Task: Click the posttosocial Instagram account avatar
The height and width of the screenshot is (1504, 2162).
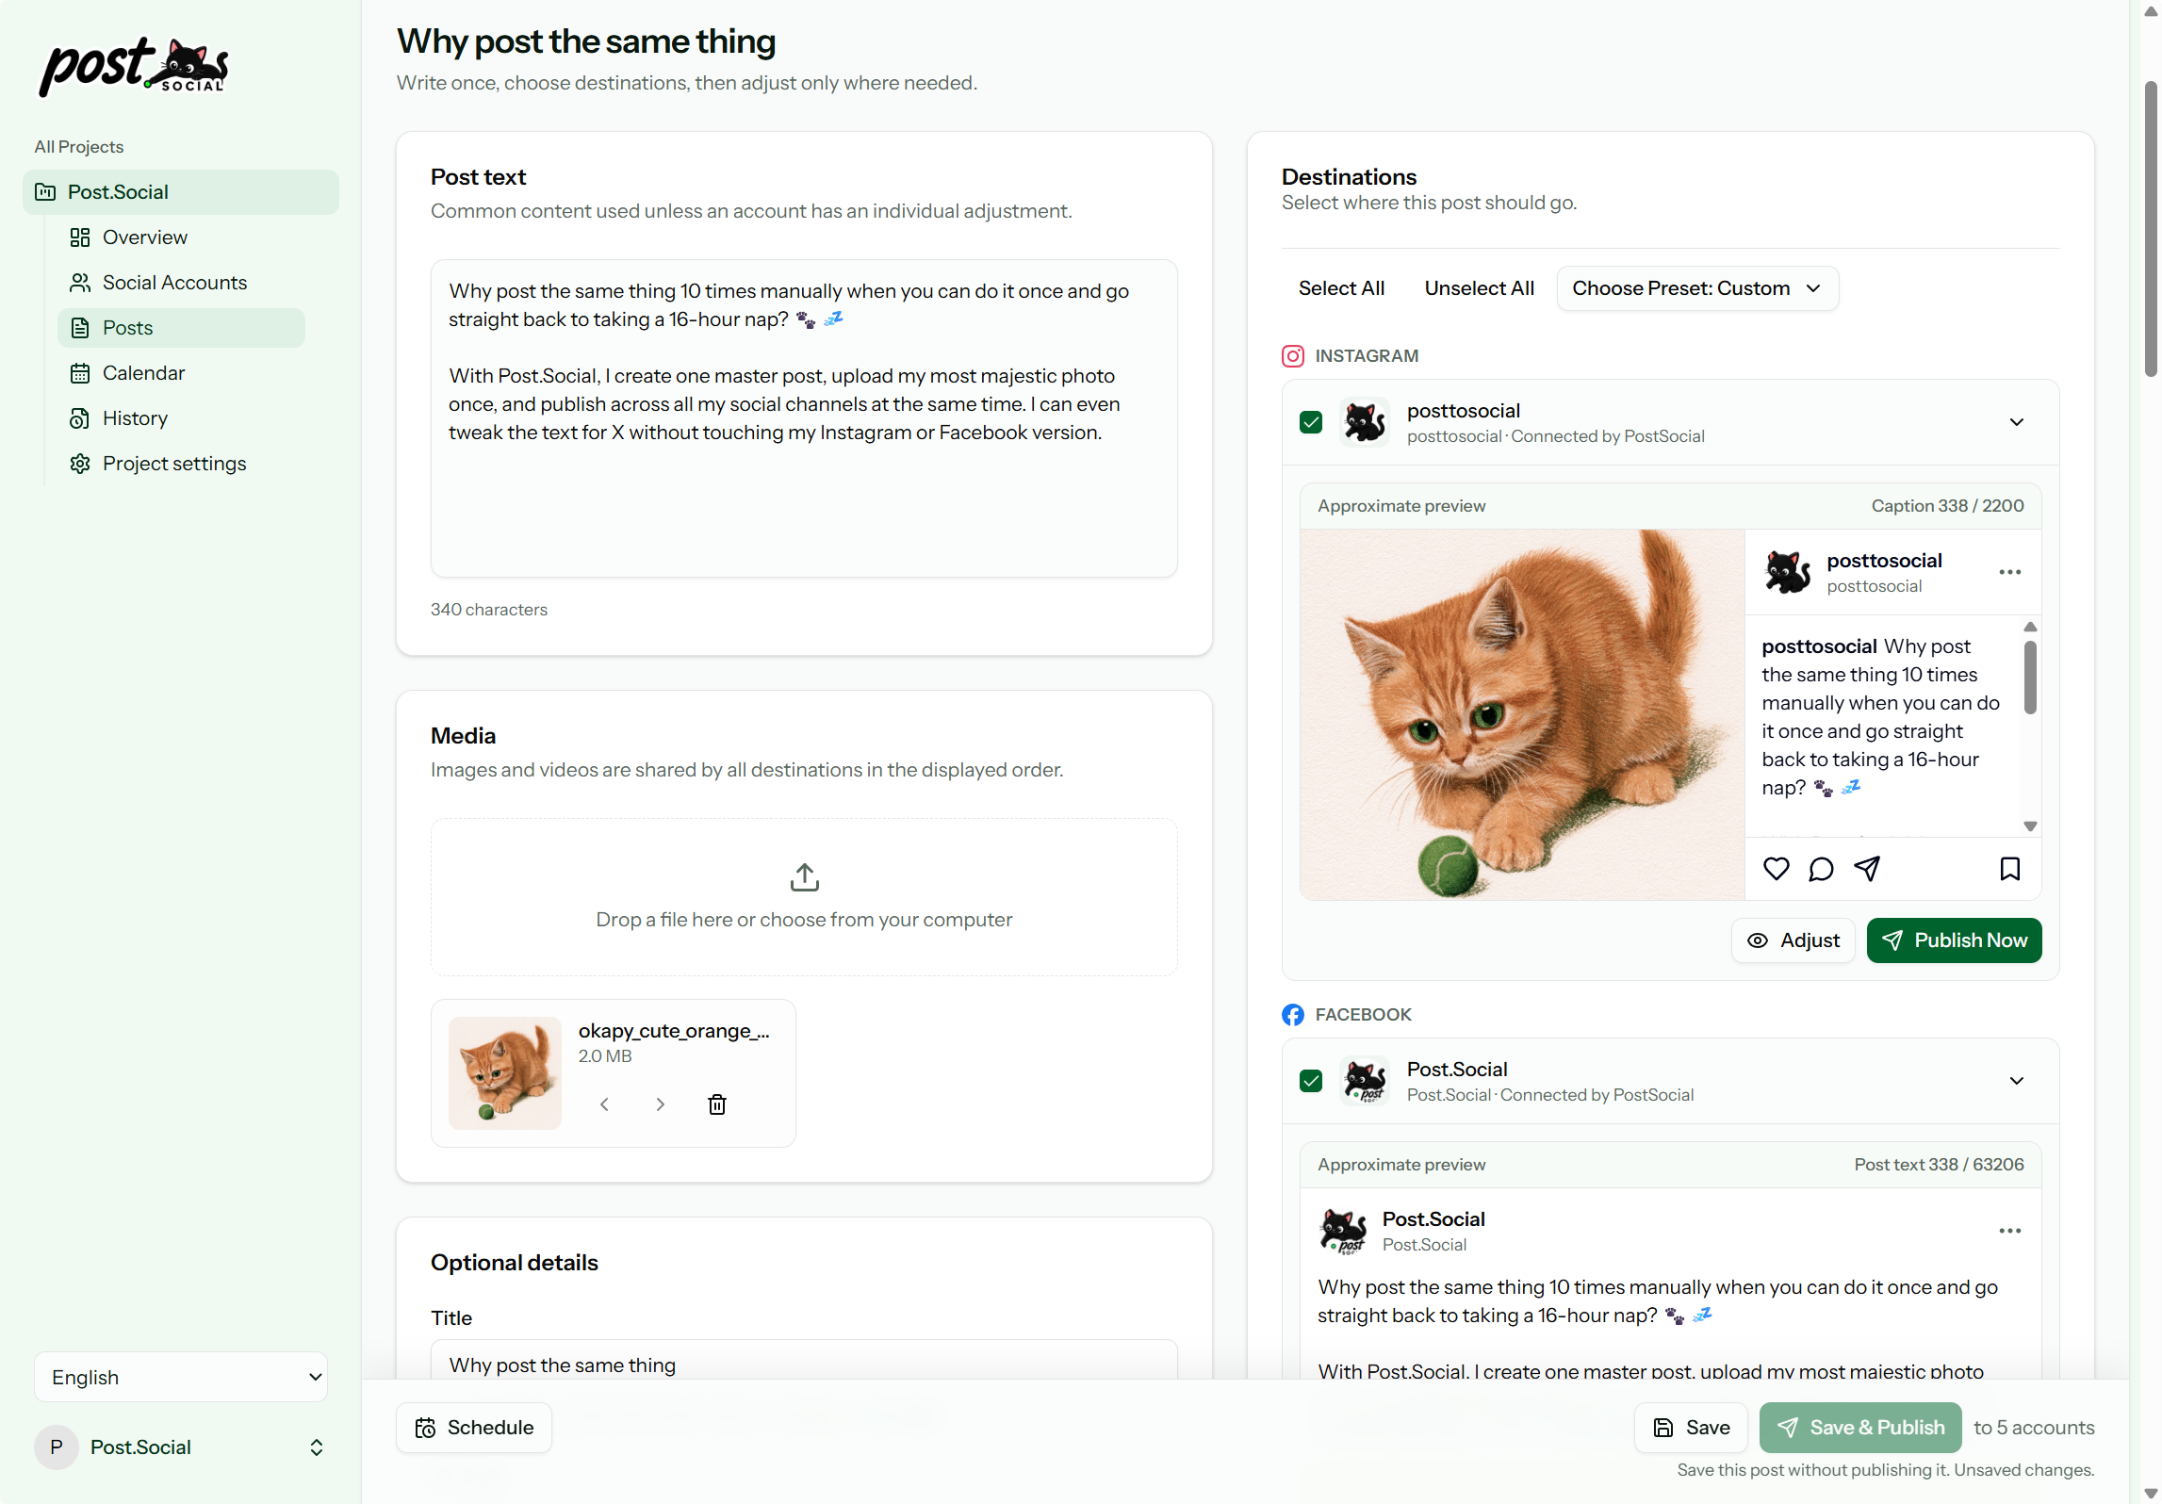Action: [x=1365, y=422]
